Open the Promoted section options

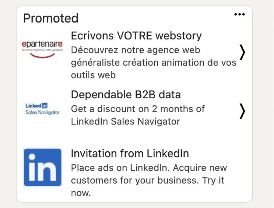coord(240,14)
